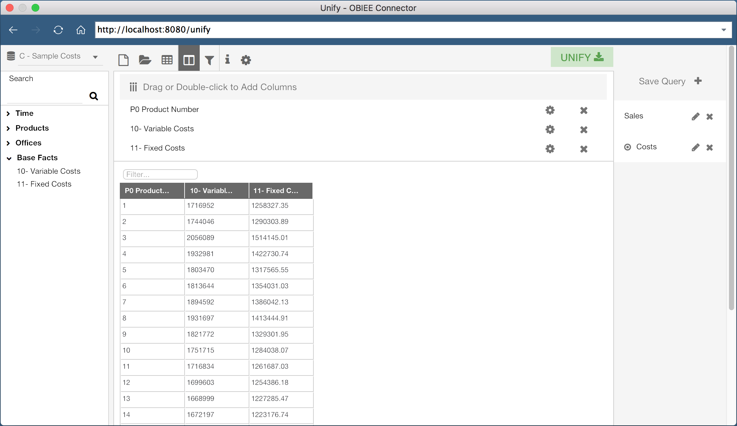Click the info icon in toolbar
The image size is (737, 426).
[227, 59]
